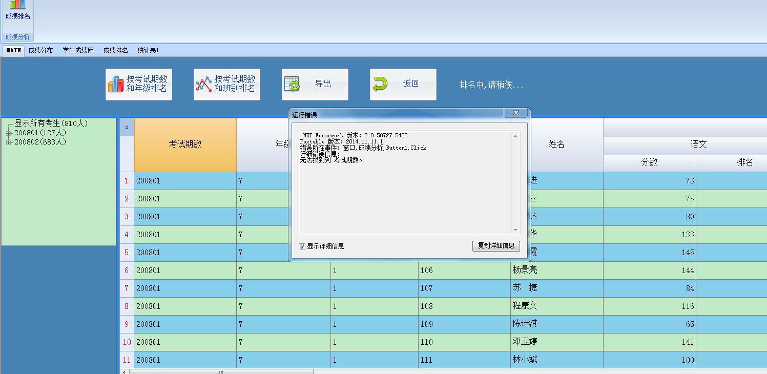Click the name cell 程康文
767x374 pixels.
pos(556,306)
